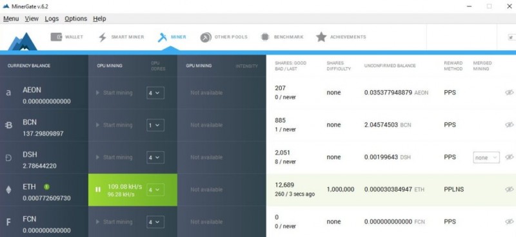Open the Options menu

pyautogui.click(x=75, y=19)
